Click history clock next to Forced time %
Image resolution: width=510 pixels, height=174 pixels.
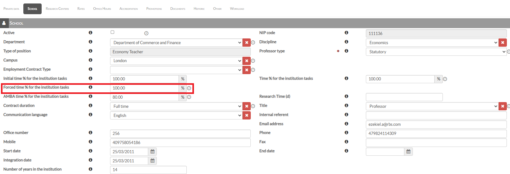pyautogui.click(x=189, y=88)
